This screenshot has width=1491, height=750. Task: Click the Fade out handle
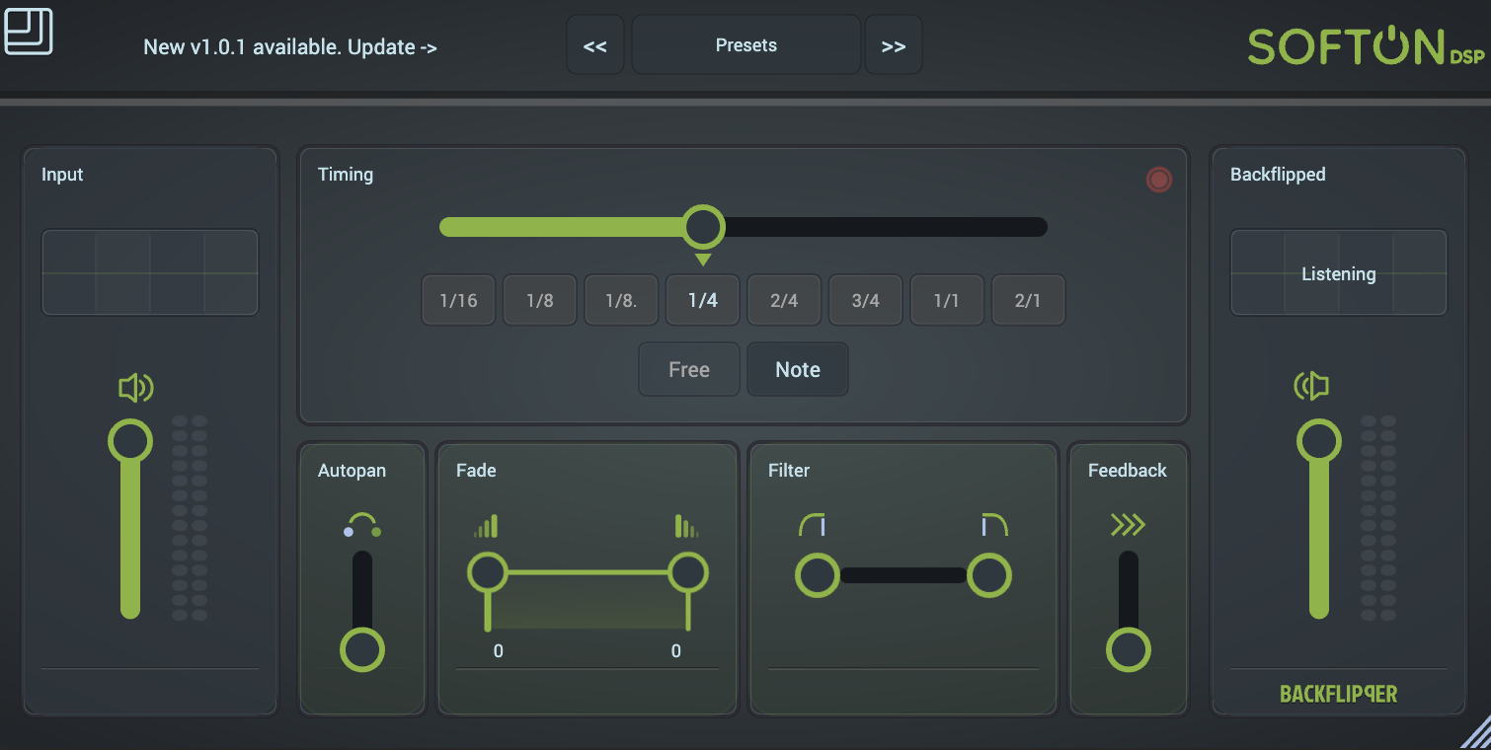coord(688,572)
